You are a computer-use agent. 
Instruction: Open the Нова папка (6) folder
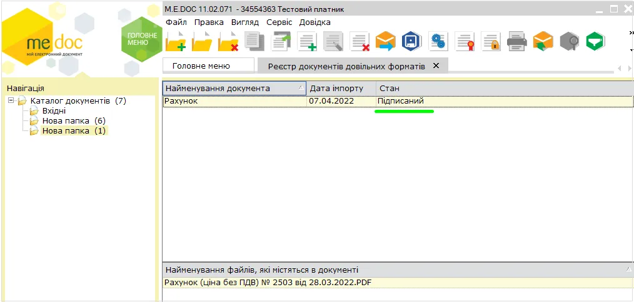coord(74,120)
